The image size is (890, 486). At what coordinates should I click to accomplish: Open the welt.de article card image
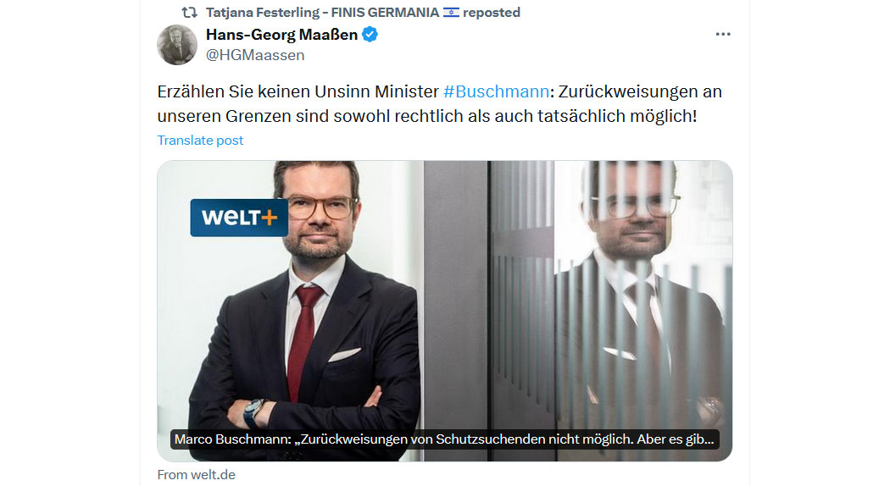444,311
